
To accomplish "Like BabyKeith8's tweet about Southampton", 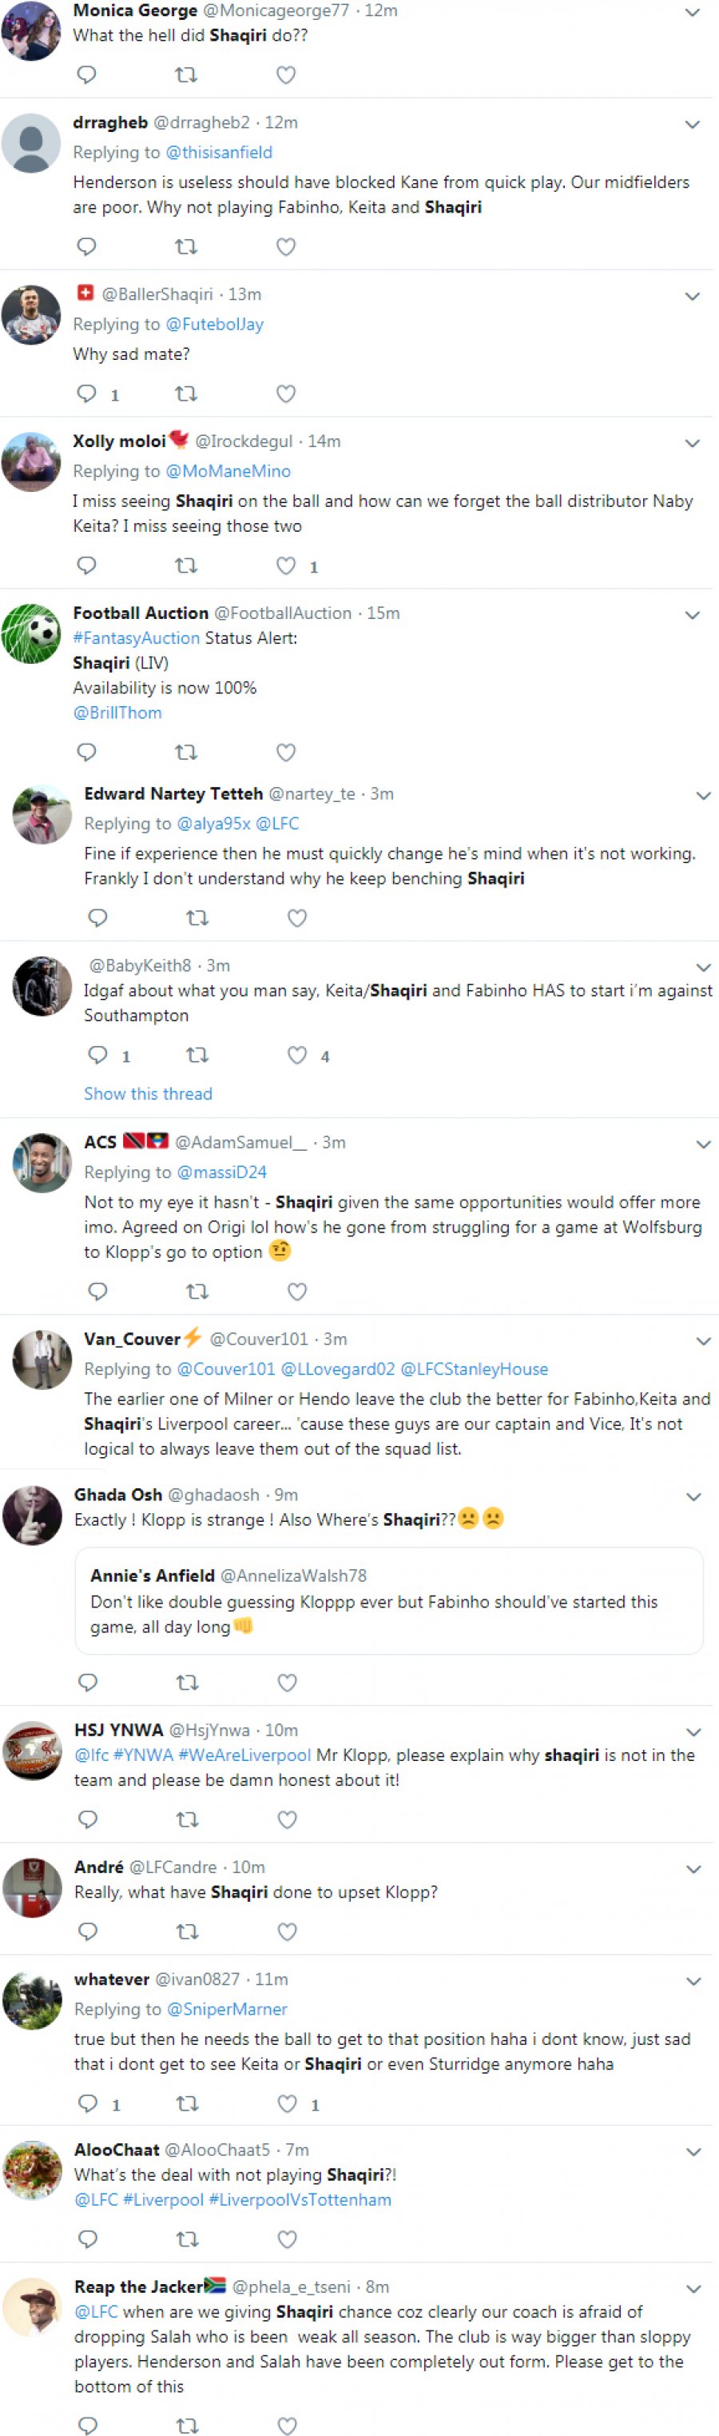I will click(x=298, y=1056).
